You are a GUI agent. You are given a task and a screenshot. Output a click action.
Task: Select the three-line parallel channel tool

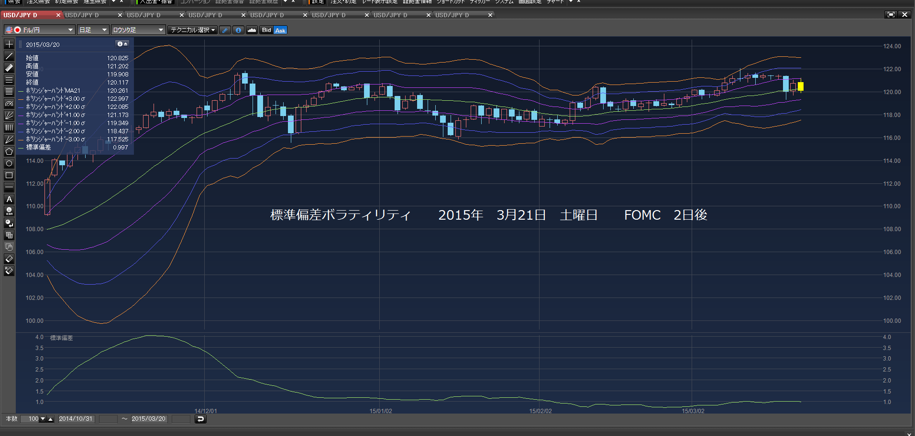(x=9, y=80)
